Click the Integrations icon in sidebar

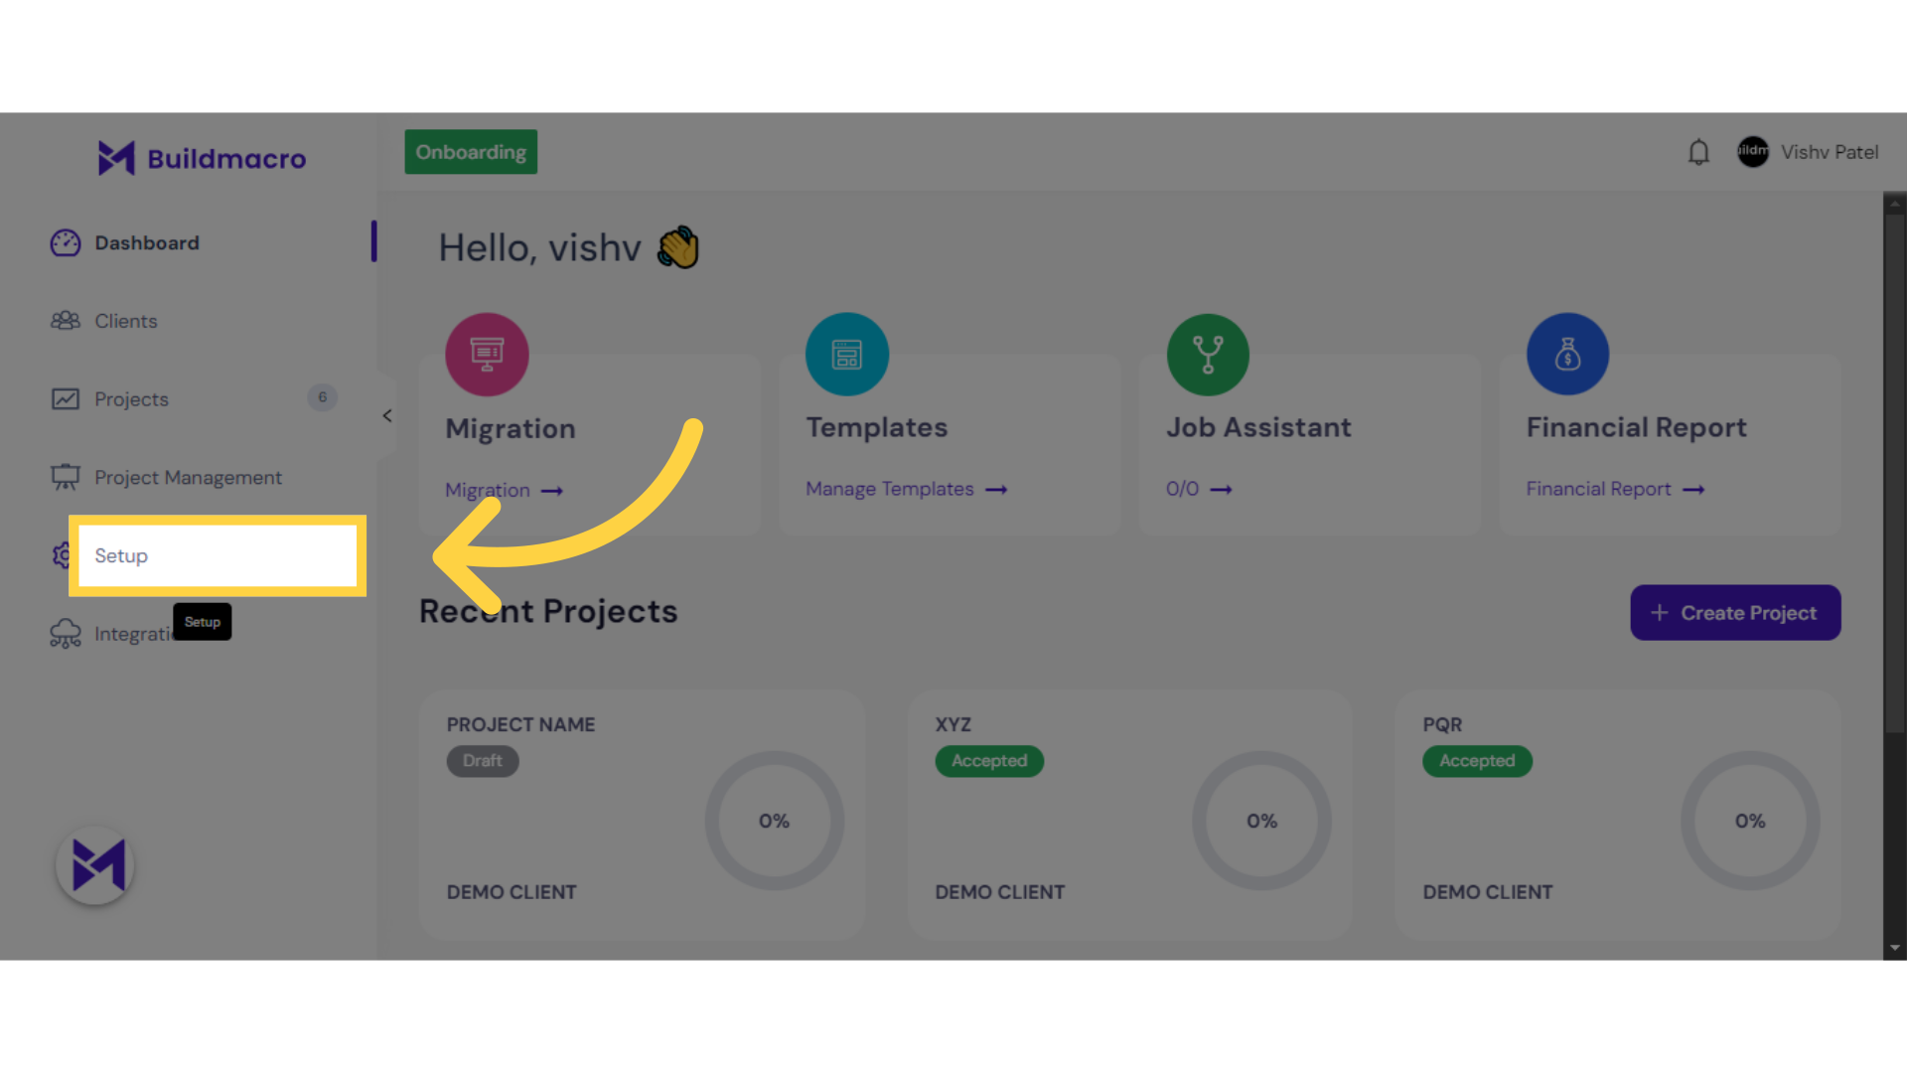pyautogui.click(x=65, y=634)
